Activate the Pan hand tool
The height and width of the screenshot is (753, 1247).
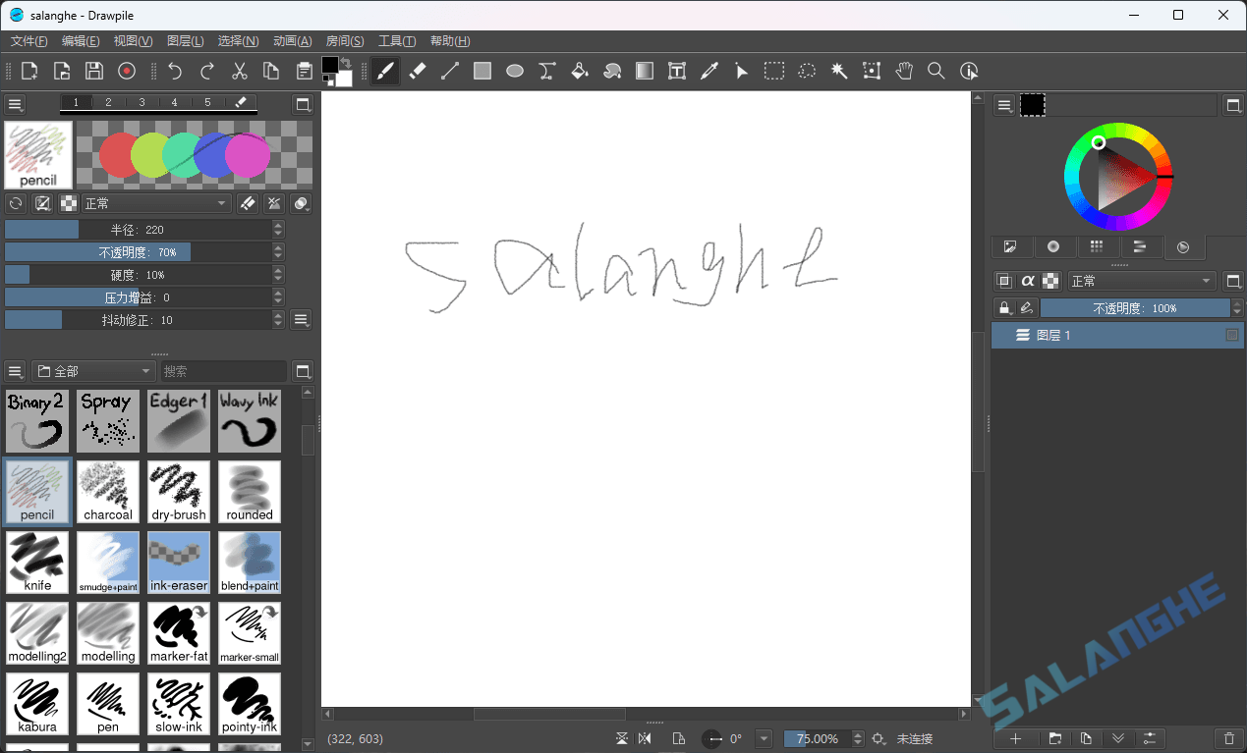click(903, 71)
